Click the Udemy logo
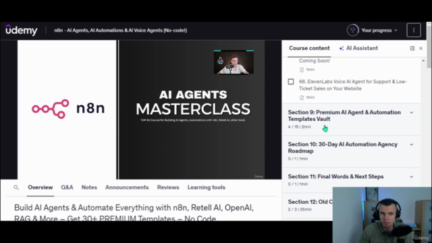 click(22, 30)
